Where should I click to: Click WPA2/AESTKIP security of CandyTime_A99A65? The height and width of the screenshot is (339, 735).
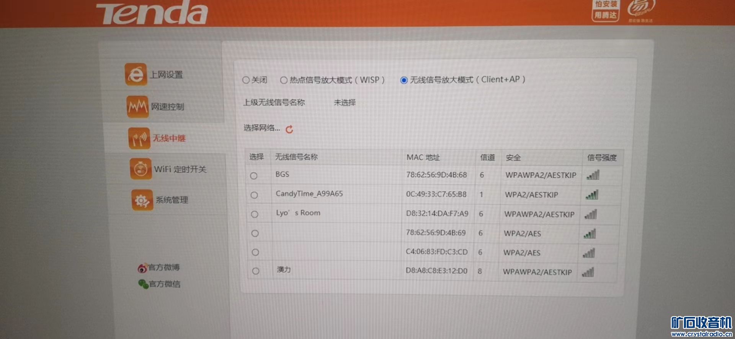pyautogui.click(x=531, y=195)
